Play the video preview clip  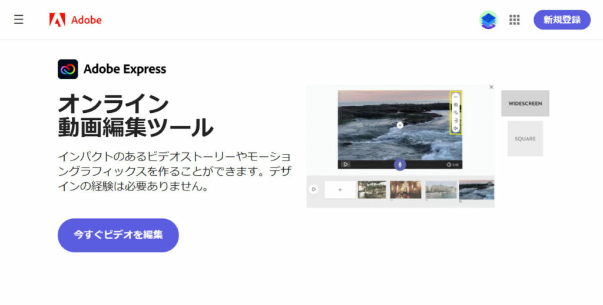345,165
